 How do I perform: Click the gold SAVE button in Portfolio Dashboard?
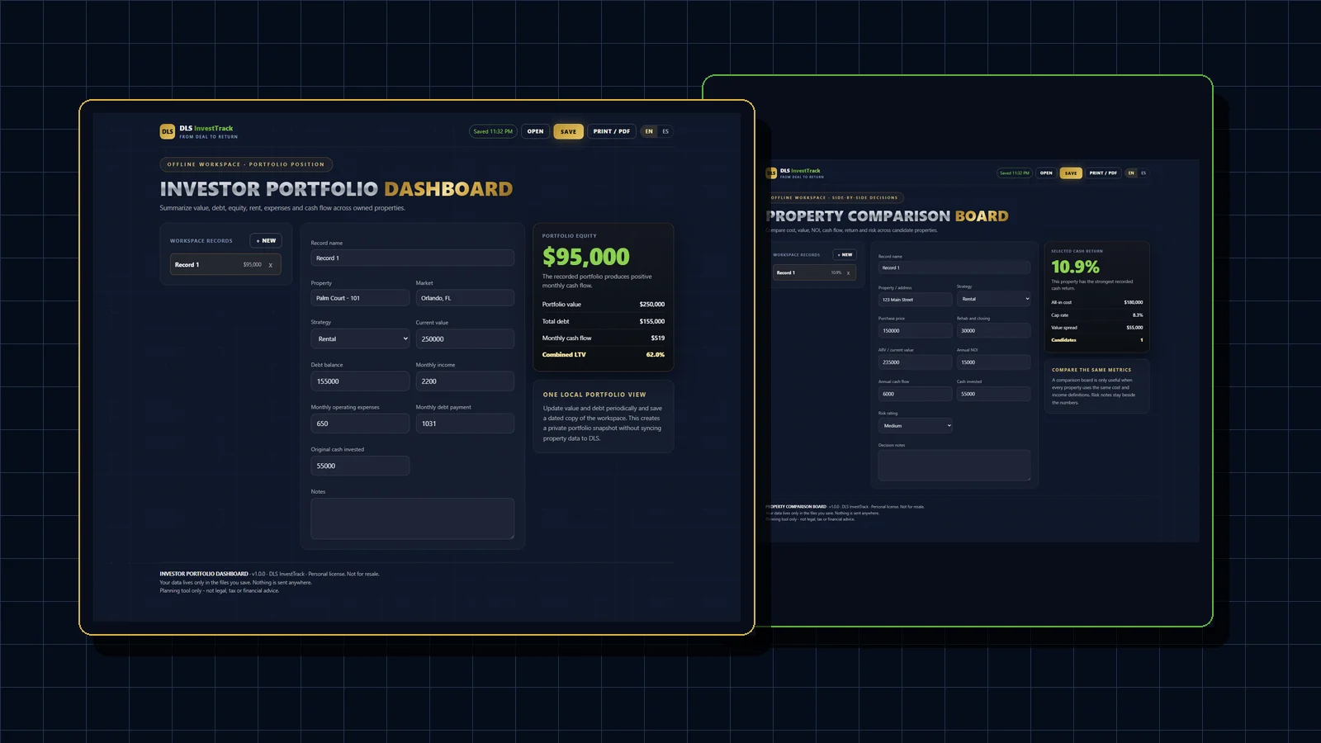569,131
